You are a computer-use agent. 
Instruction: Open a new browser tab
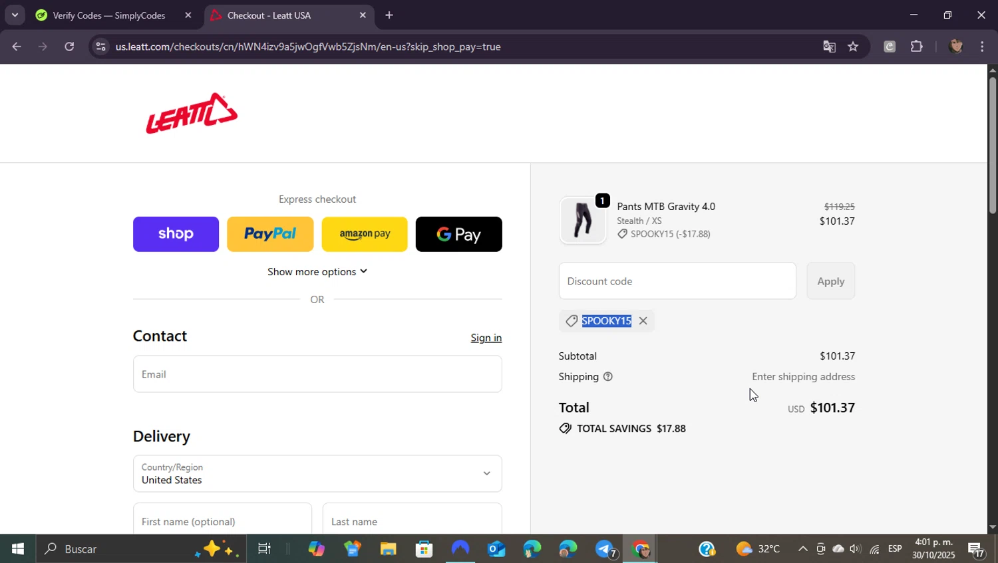click(389, 15)
